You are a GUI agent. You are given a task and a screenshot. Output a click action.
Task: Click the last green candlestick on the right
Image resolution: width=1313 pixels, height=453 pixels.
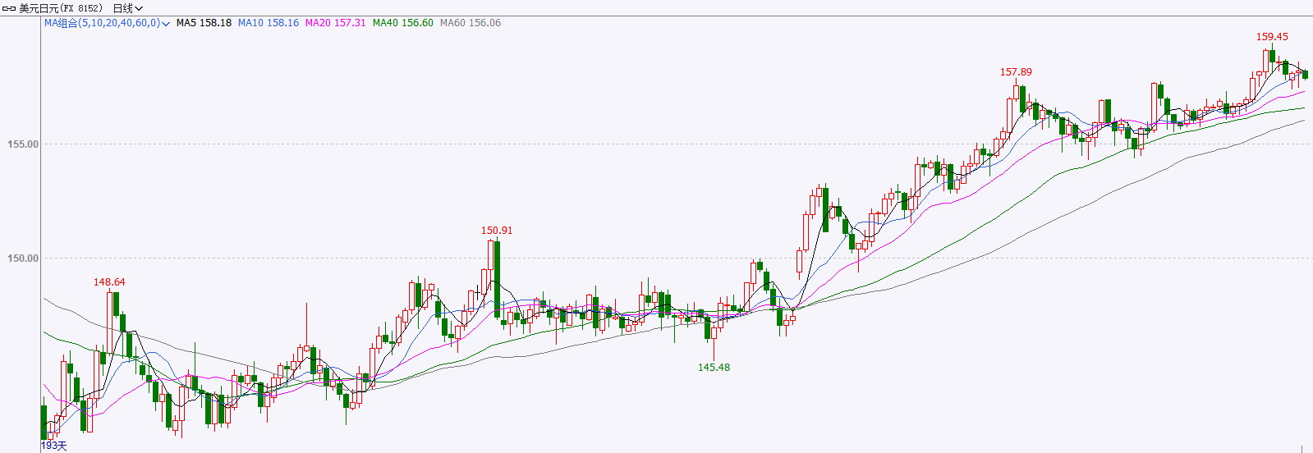point(1305,75)
